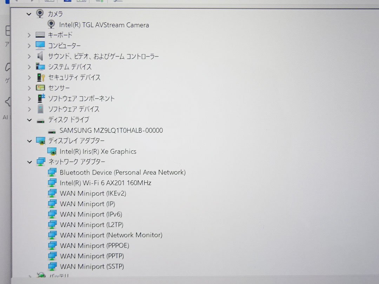The height and width of the screenshot is (284, 379).
Task: Click the Bluetooth Device network icon
Action: (52, 172)
